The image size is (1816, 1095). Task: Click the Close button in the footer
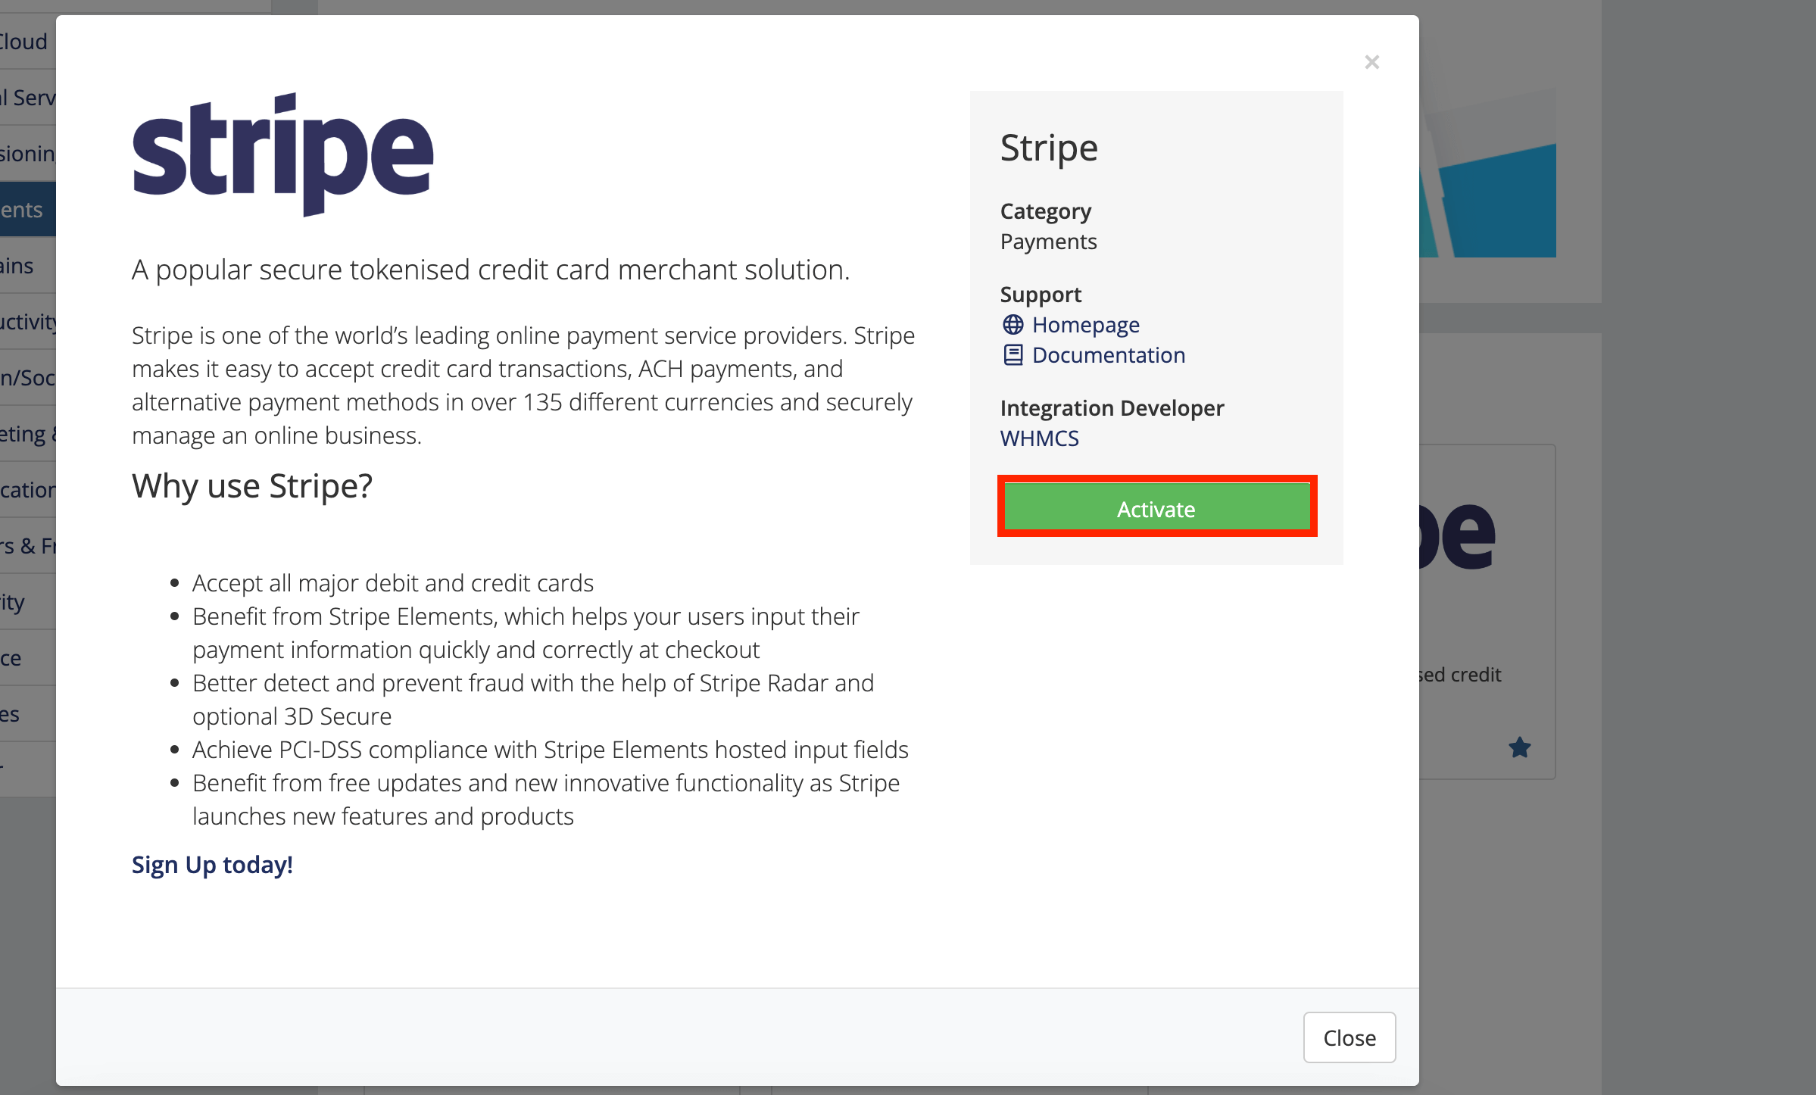click(x=1349, y=1037)
